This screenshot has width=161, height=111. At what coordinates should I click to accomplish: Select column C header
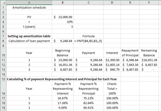89,3
